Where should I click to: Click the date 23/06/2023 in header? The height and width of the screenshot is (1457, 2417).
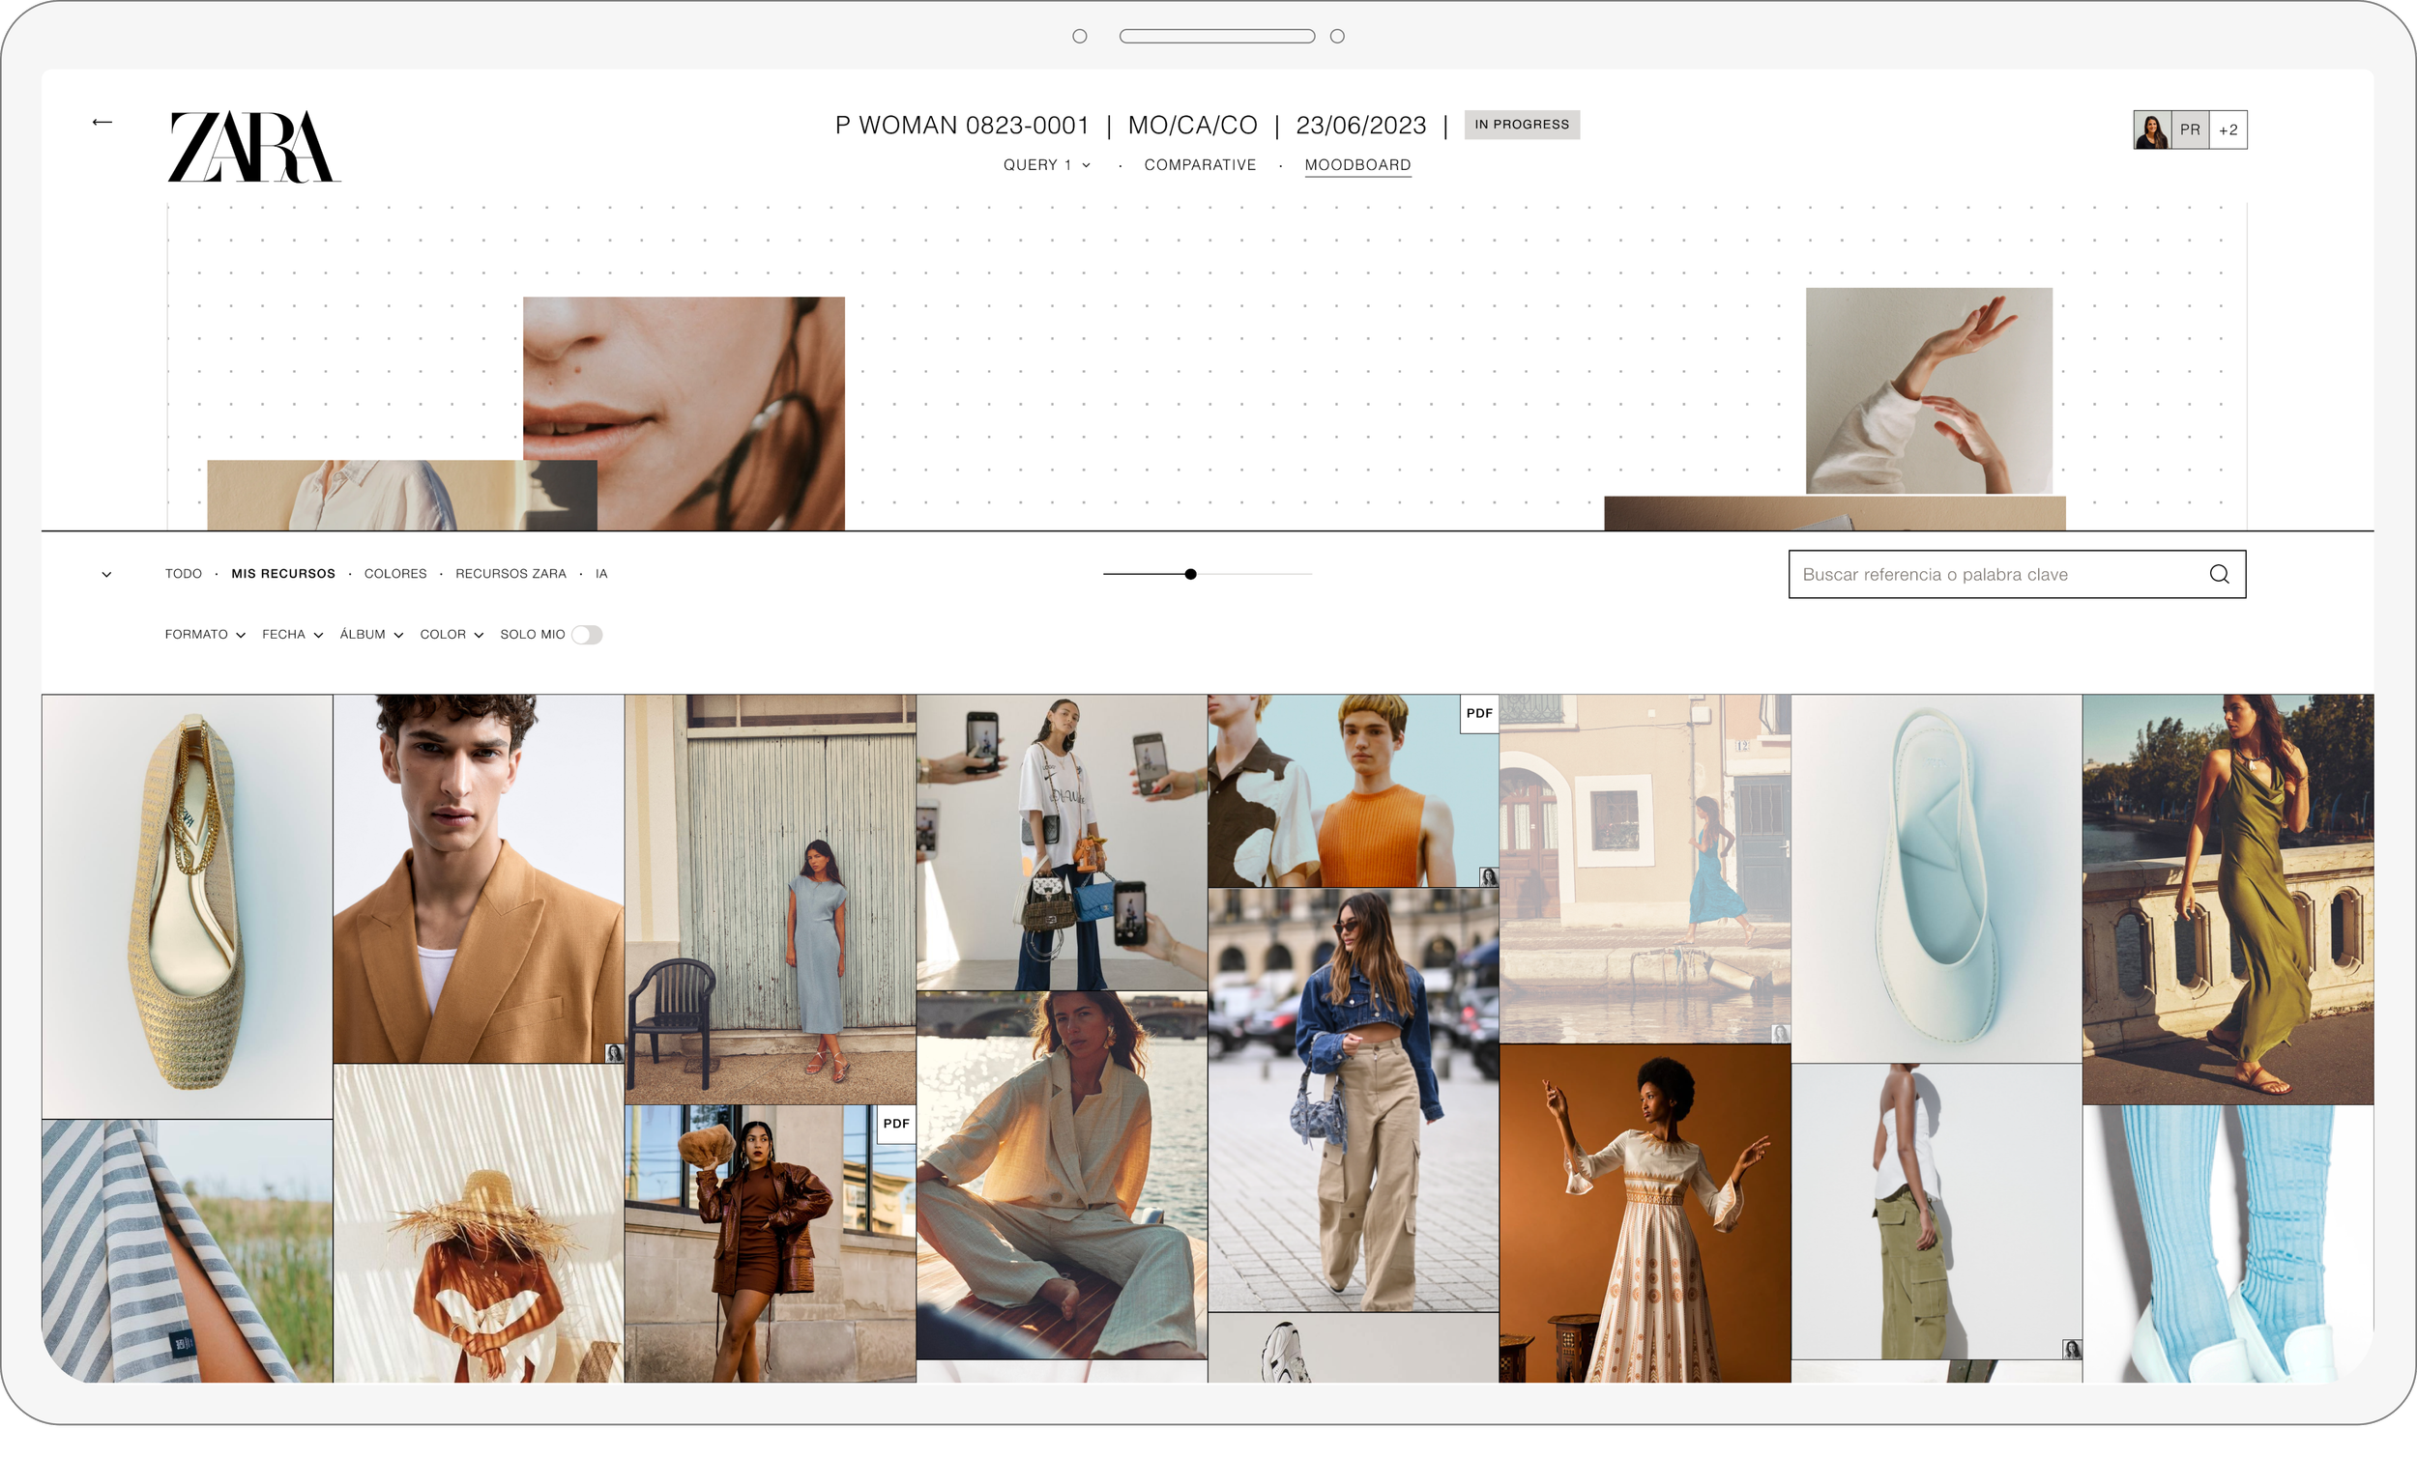click(x=1360, y=126)
